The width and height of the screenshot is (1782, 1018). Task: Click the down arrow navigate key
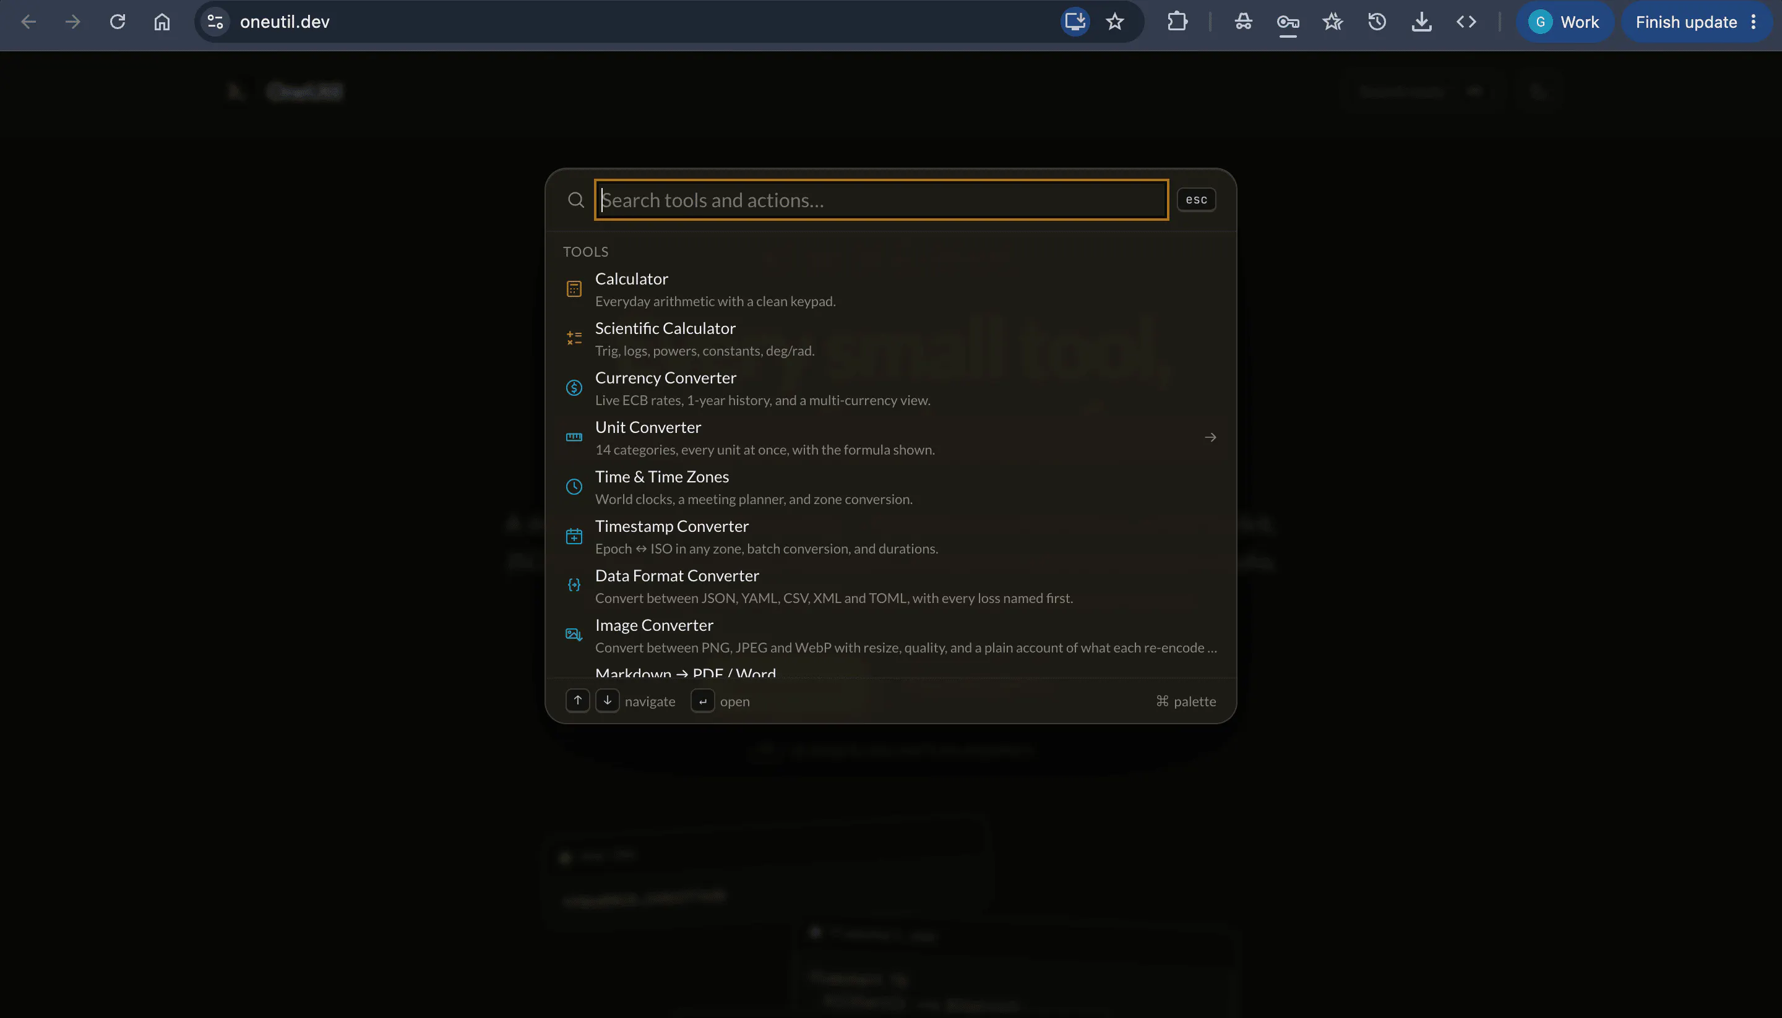click(x=607, y=701)
